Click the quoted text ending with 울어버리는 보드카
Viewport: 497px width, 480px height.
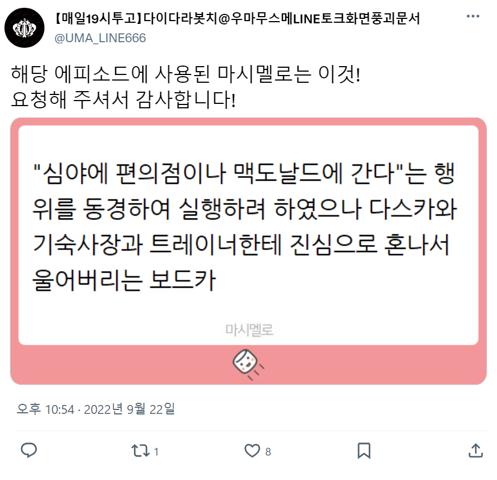pos(245,227)
